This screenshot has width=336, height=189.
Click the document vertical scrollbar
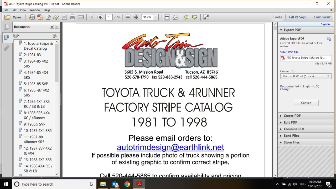click(275, 100)
